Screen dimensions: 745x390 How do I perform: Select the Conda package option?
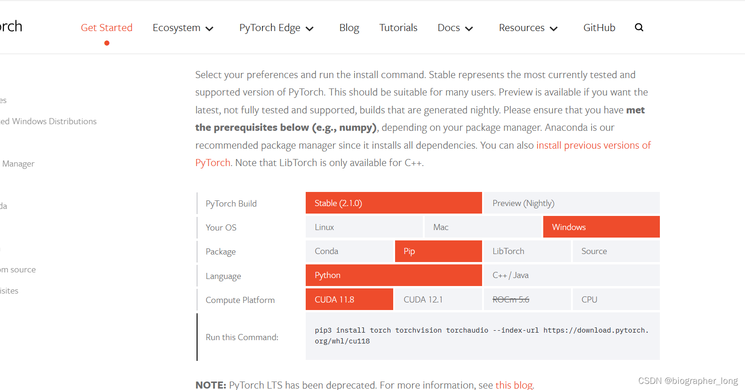point(349,251)
